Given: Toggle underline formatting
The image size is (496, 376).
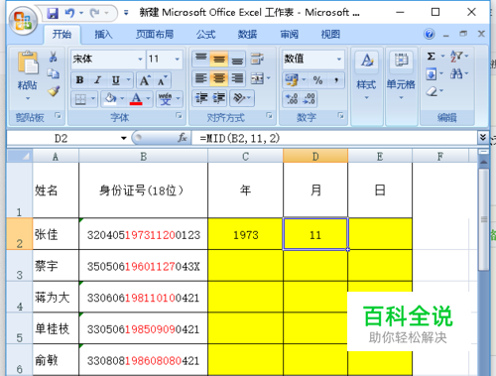Looking at the screenshot, I should pyautogui.click(x=115, y=80).
